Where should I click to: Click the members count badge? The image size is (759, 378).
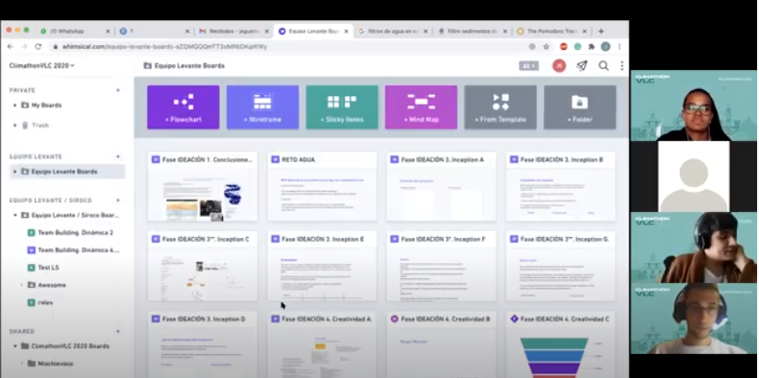(528, 66)
